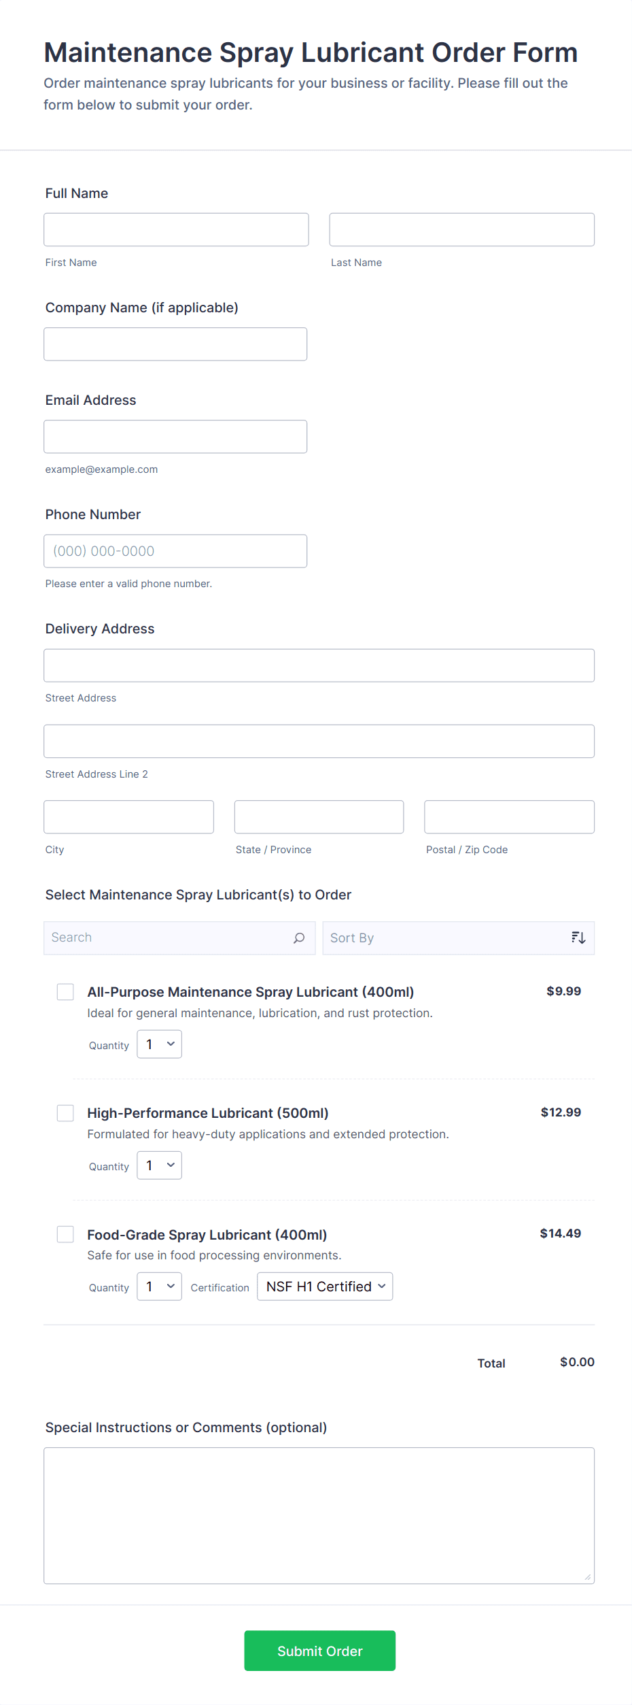Select the Email Address field
This screenshot has width=632, height=1705.
pyautogui.click(x=175, y=437)
